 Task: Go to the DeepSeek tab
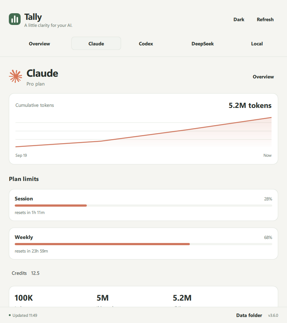[x=202, y=44]
